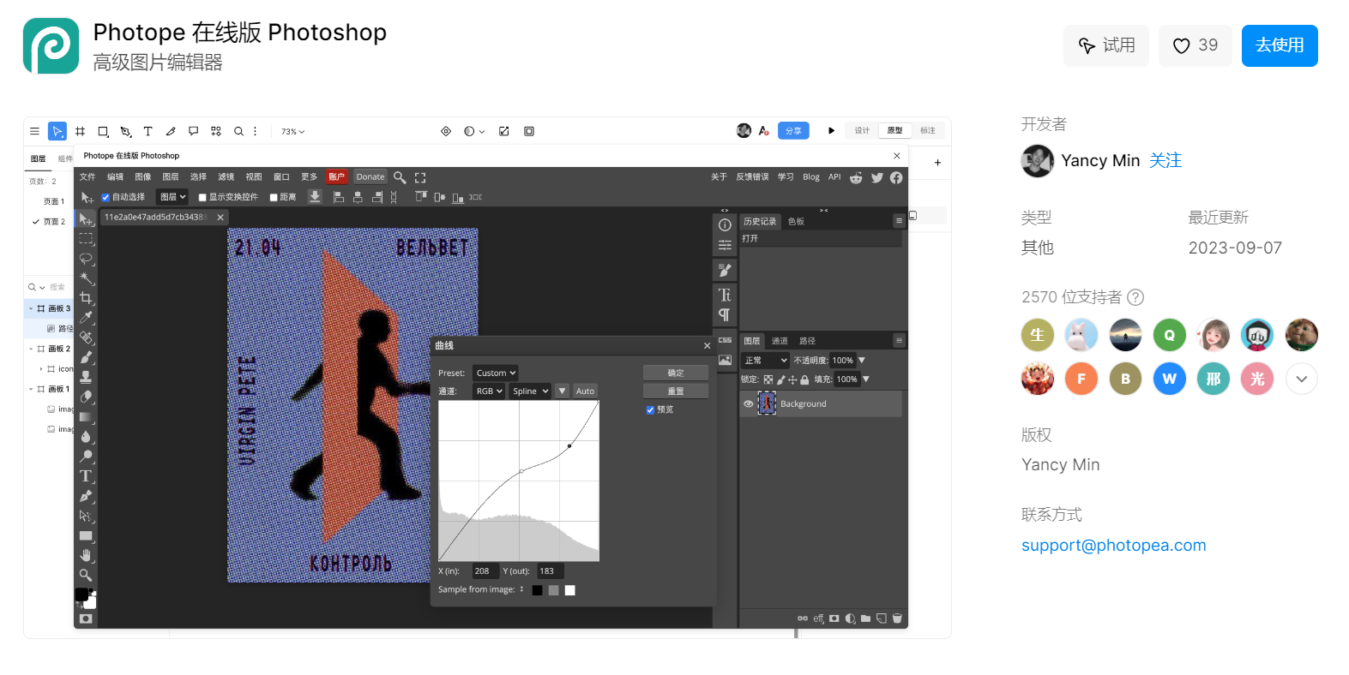Select the Type tool in Photopea toolbox
Screen dimensions: 1349x675
tap(86, 476)
